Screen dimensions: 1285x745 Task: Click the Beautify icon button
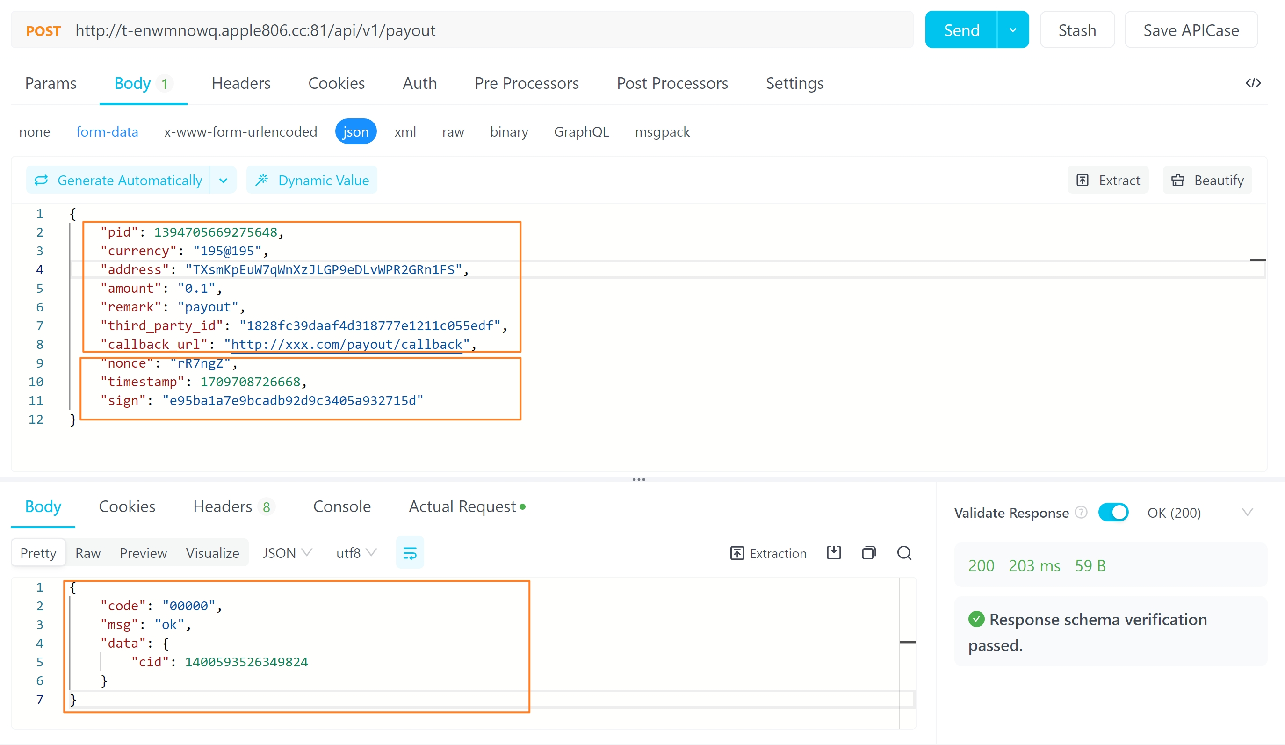[x=1207, y=180]
